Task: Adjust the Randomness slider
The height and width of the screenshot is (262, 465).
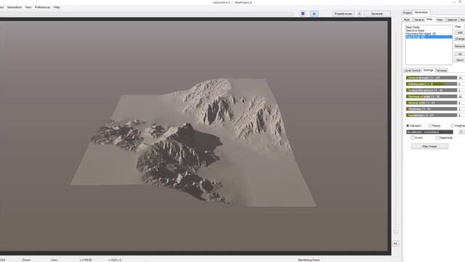Action: click(432, 115)
